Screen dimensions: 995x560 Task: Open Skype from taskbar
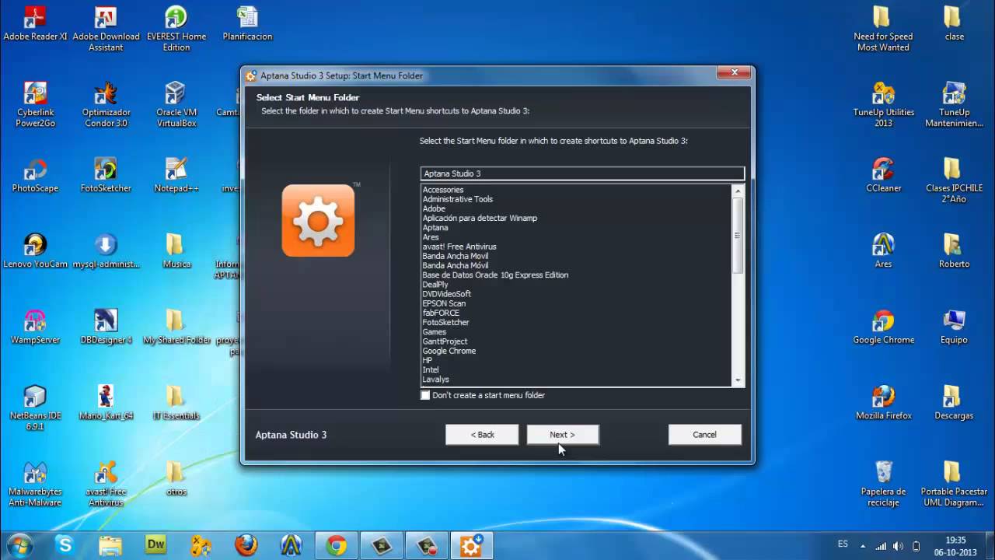65,545
